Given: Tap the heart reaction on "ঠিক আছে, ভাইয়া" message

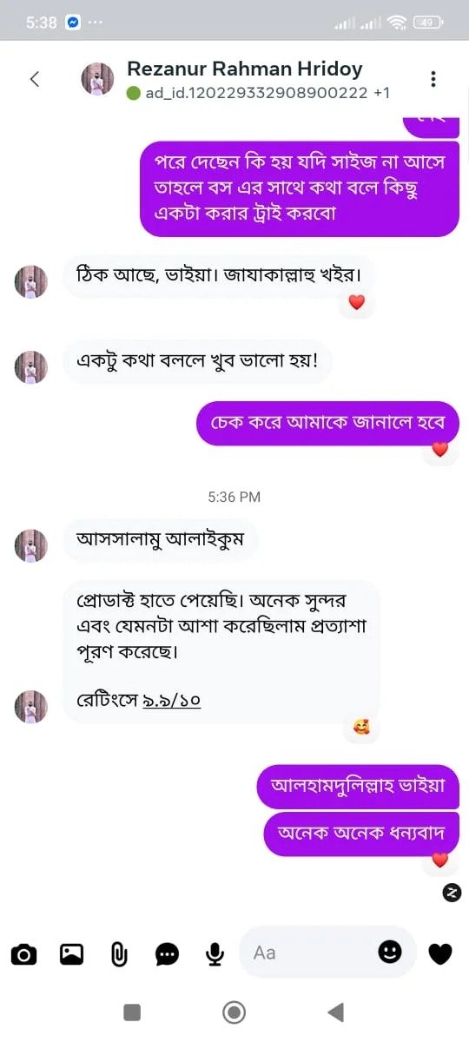Looking at the screenshot, I should [357, 302].
